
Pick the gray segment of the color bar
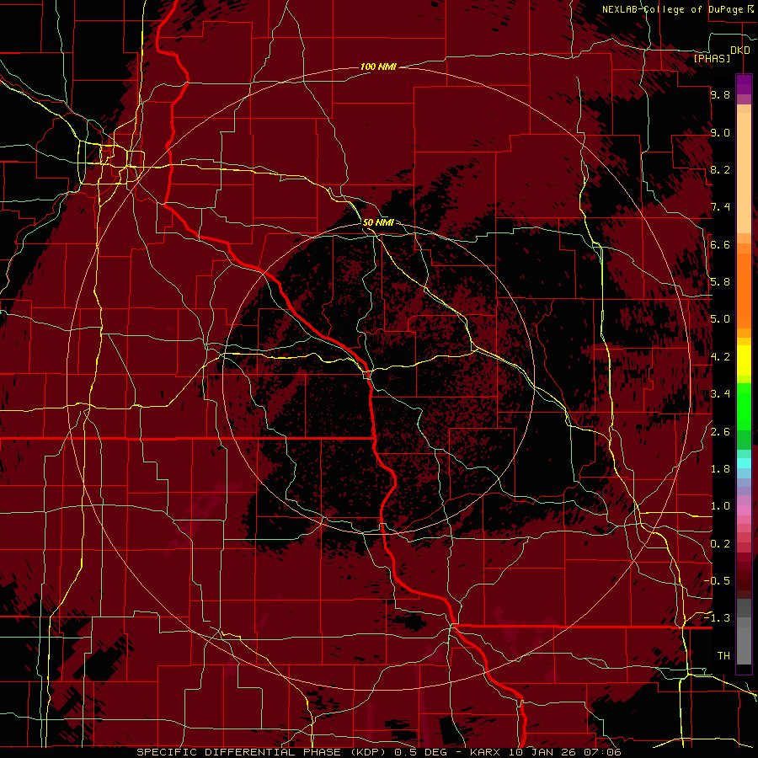click(744, 645)
